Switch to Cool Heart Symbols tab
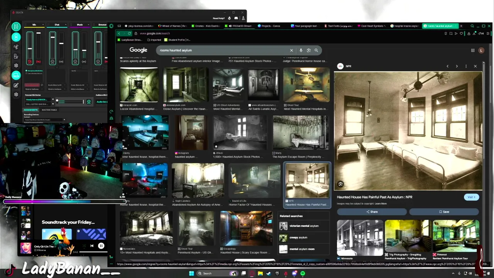Image resolution: width=494 pixels, height=278 pixels. (x=372, y=26)
